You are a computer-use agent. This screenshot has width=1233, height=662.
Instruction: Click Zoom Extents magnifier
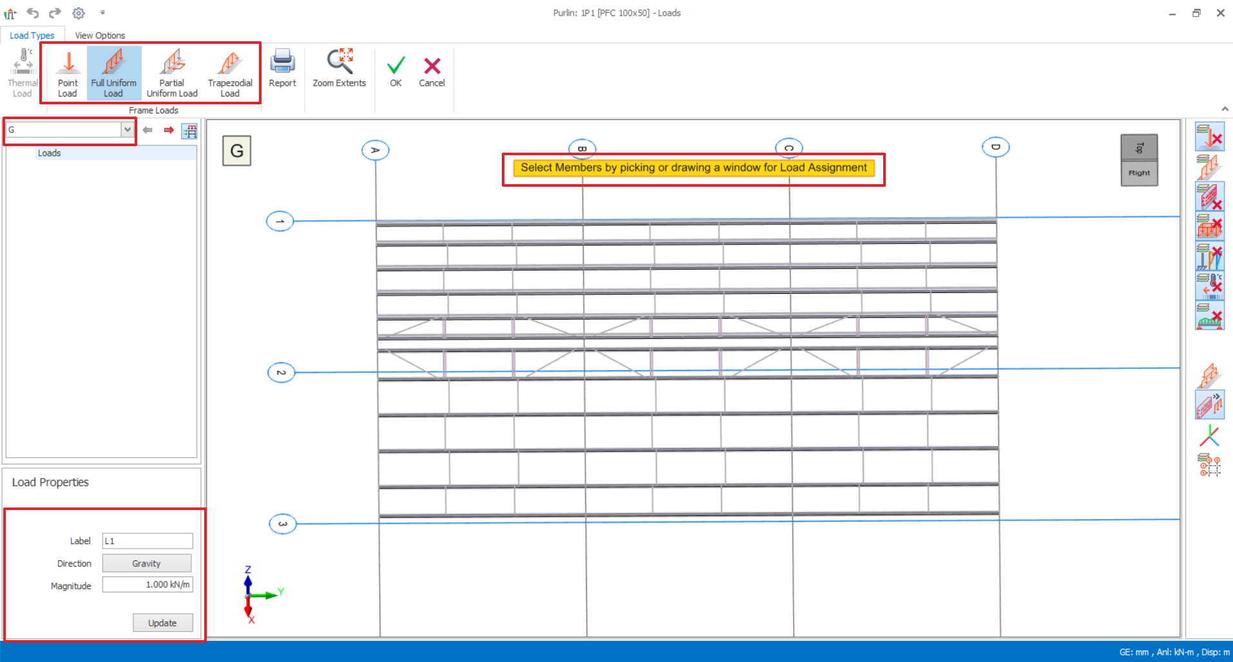pos(339,68)
